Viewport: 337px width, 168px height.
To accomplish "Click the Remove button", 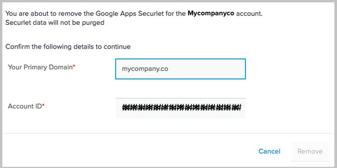I will [310, 151].
